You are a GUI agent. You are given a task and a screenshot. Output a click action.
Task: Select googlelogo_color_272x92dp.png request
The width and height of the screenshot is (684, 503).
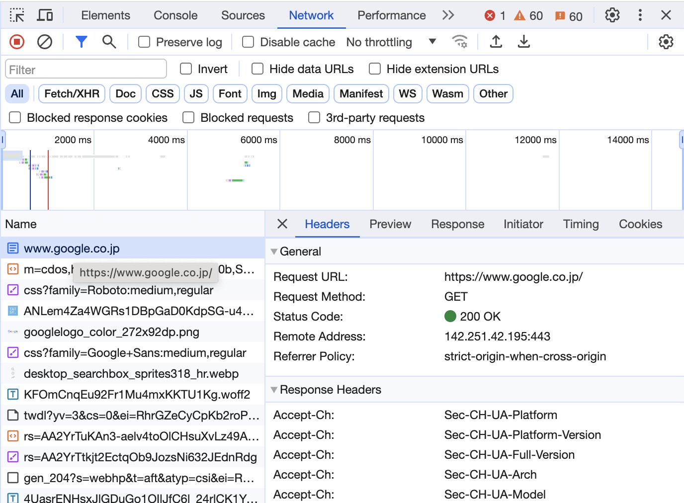tap(133, 332)
